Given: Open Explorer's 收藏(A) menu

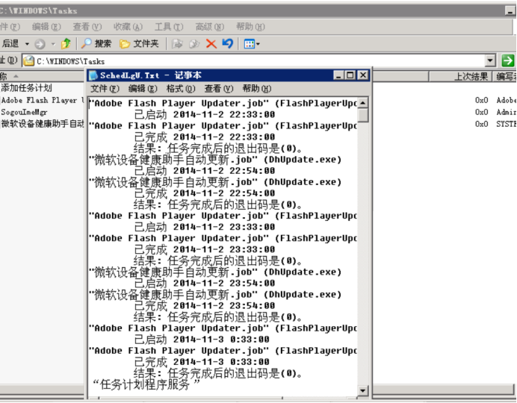Looking at the screenshot, I should 128,27.
